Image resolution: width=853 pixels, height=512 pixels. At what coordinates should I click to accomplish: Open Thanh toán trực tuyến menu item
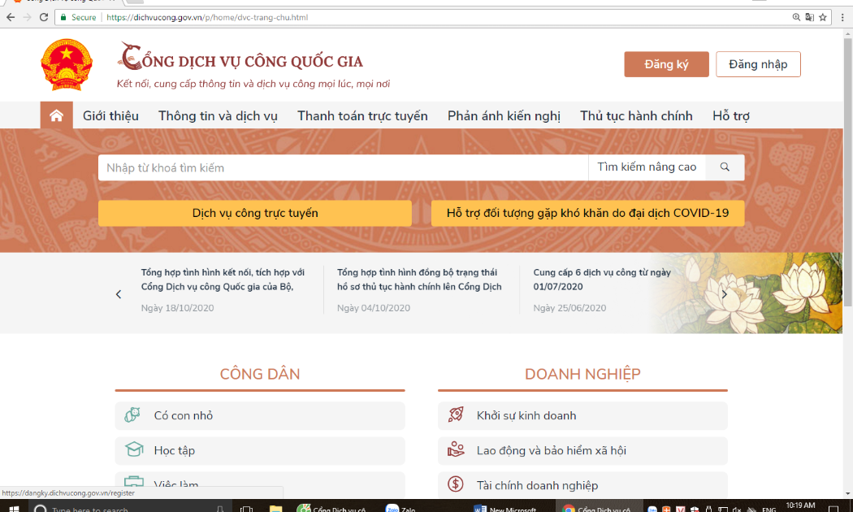[362, 116]
